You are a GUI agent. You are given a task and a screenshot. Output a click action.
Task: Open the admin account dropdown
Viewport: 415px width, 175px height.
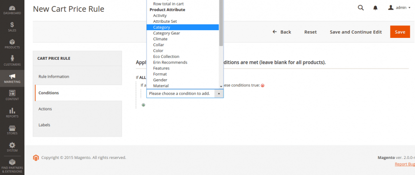pos(399,8)
